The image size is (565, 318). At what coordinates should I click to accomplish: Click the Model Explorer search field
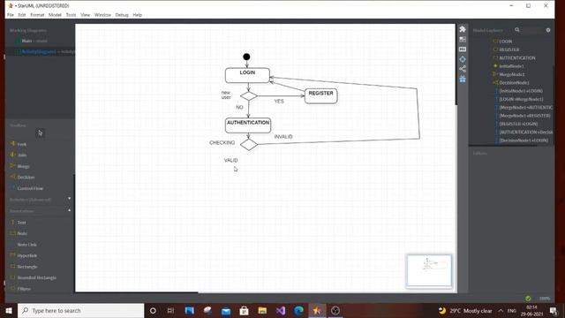coord(531,30)
